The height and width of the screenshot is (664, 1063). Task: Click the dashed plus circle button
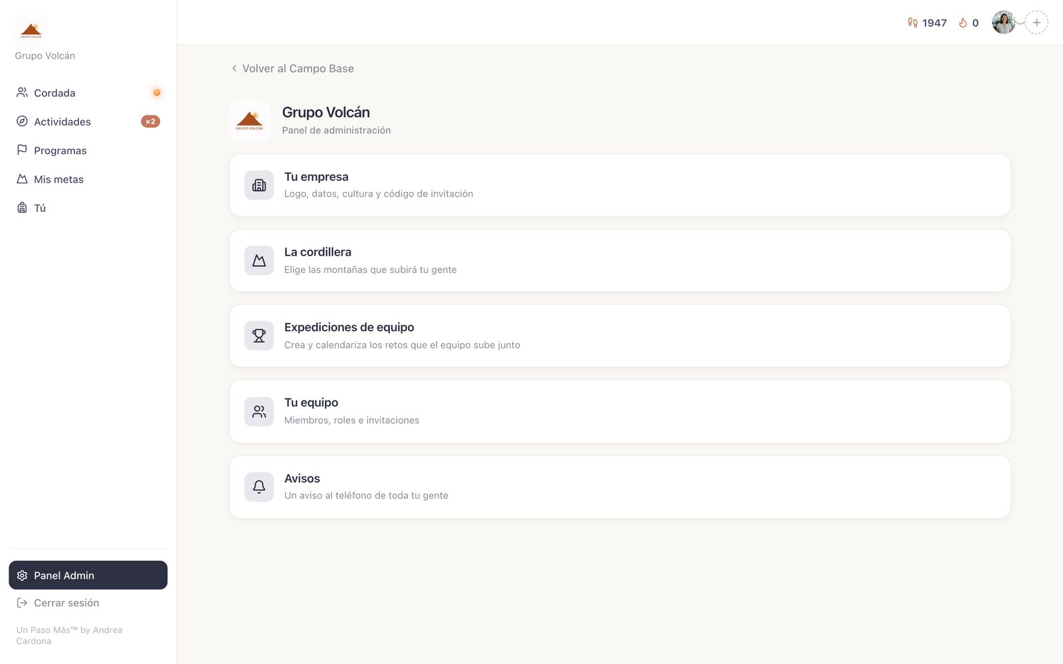[1036, 23]
